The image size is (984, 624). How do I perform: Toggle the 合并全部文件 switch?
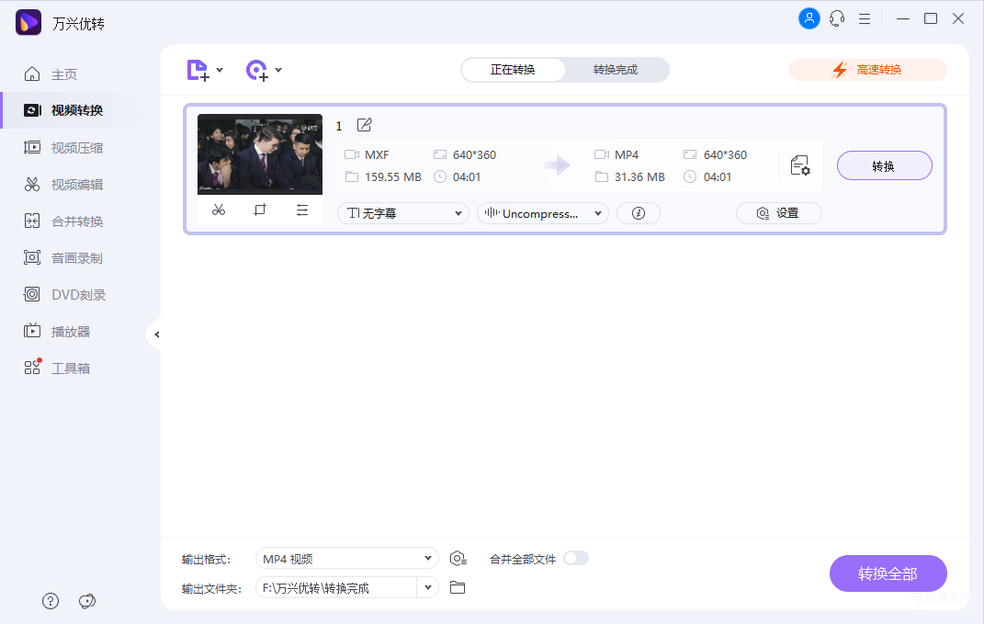(x=576, y=558)
